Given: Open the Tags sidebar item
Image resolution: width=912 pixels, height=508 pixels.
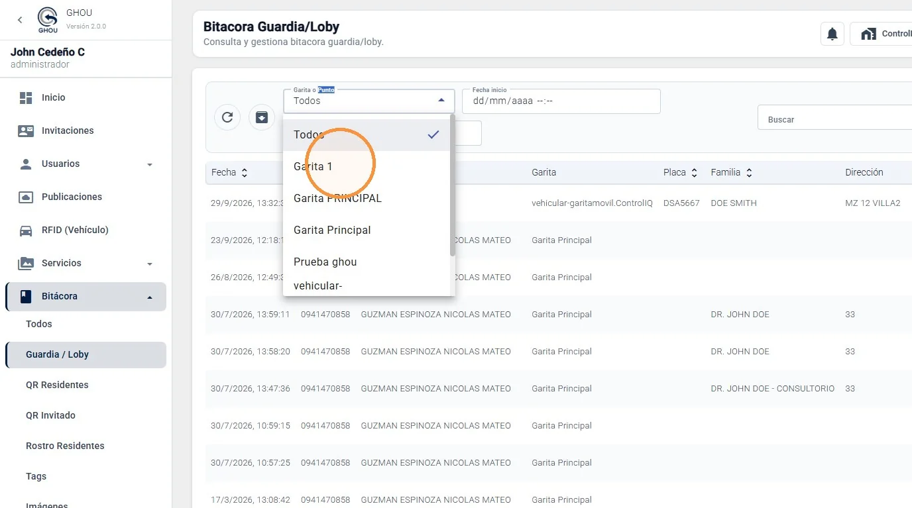Looking at the screenshot, I should click(85, 476).
